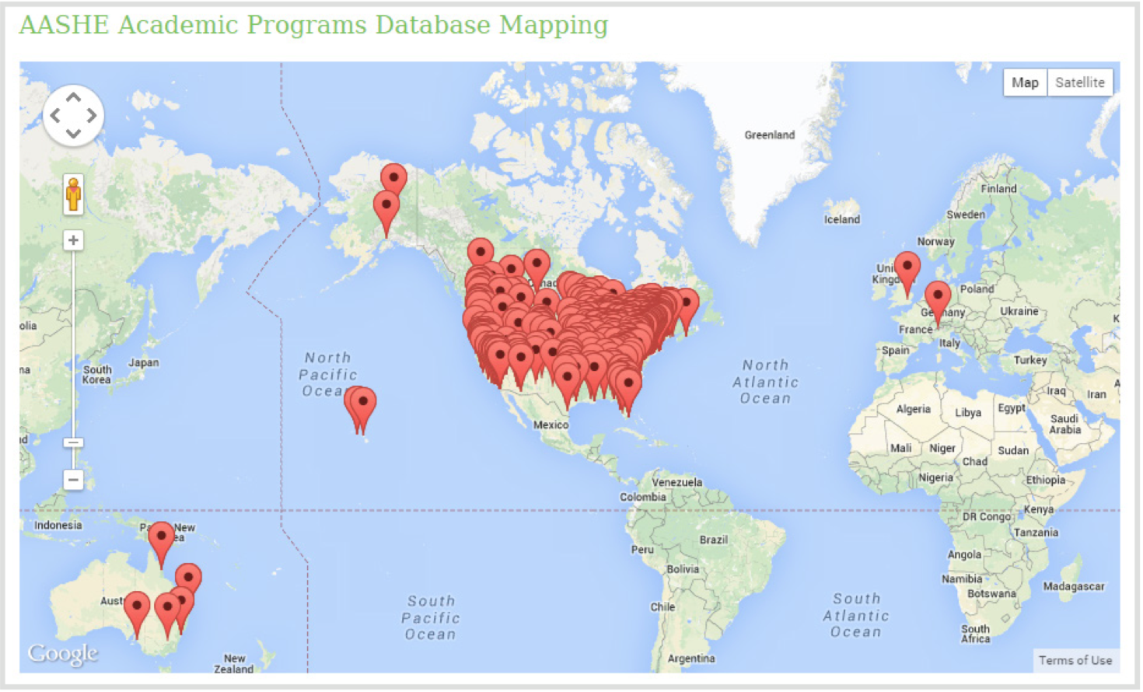Select the Street View pegman icon
This screenshot has width=1143, height=692.
coord(73,194)
